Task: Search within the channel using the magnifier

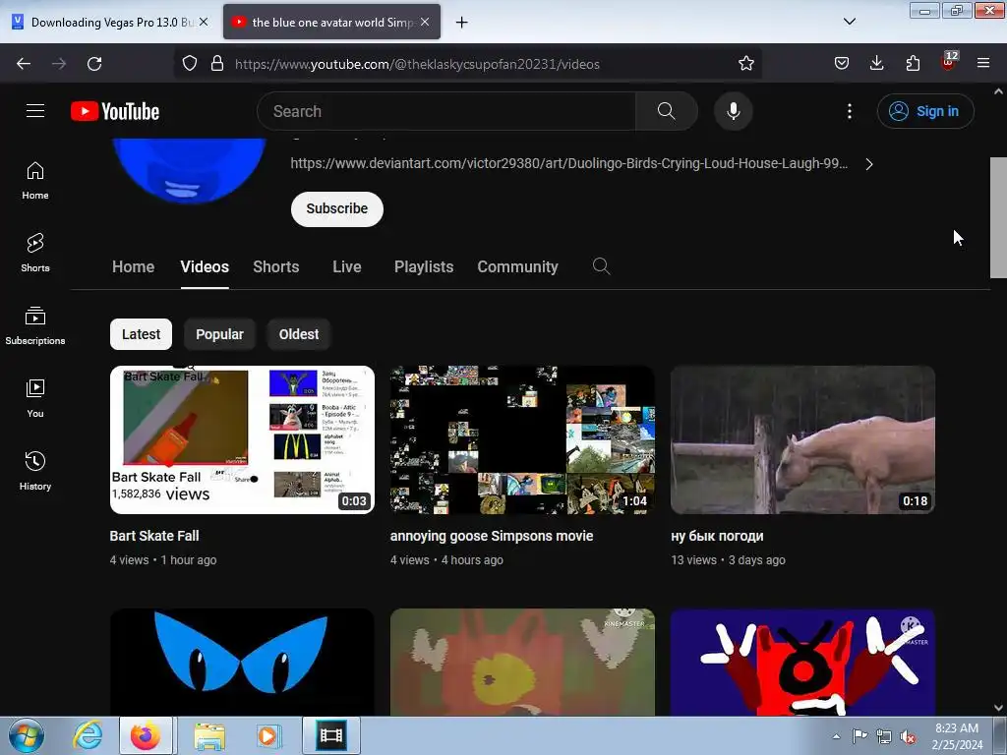Action: (x=601, y=266)
